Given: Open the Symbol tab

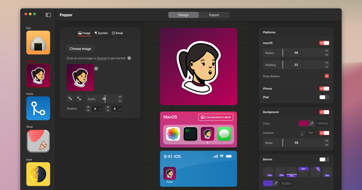Looking at the screenshot, I should (101, 33).
